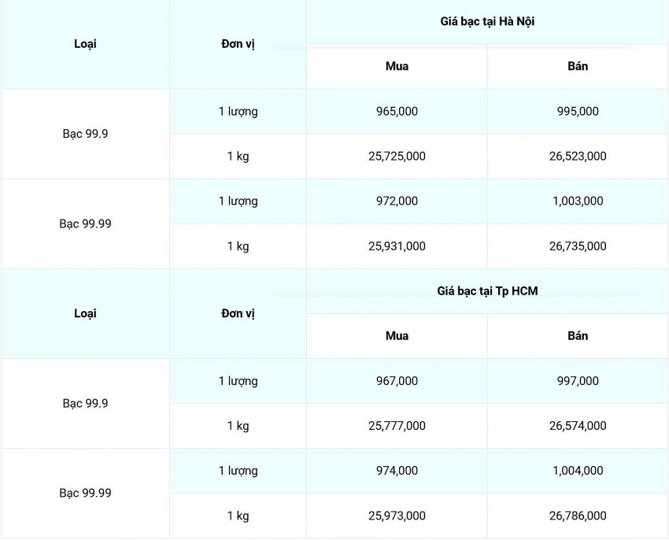Select the 974,000 buy price cell
This screenshot has height=540, width=669.
[397, 471]
